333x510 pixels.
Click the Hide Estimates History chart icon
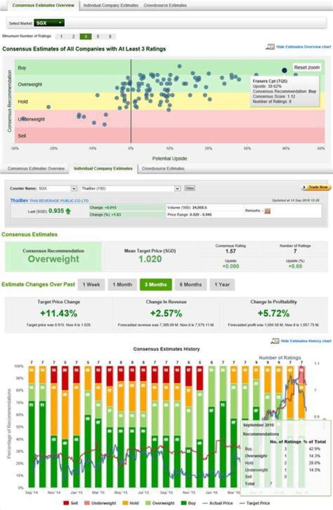(x=275, y=341)
